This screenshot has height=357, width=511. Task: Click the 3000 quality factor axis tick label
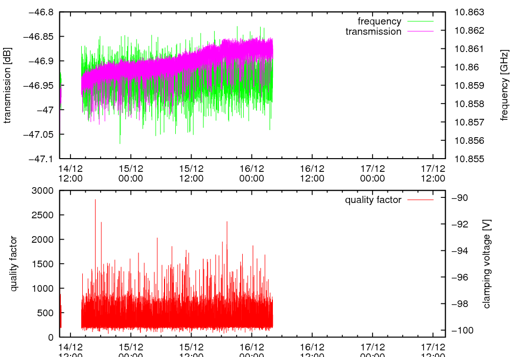pyautogui.click(x=43, y=190)
